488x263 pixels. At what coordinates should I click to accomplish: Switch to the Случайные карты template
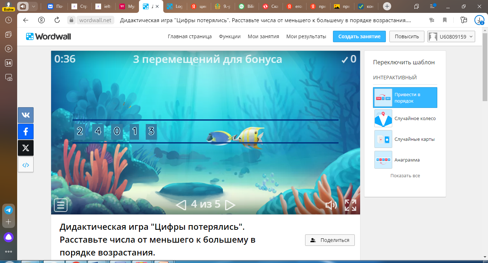pyautogui.click(x=405, y=139)
